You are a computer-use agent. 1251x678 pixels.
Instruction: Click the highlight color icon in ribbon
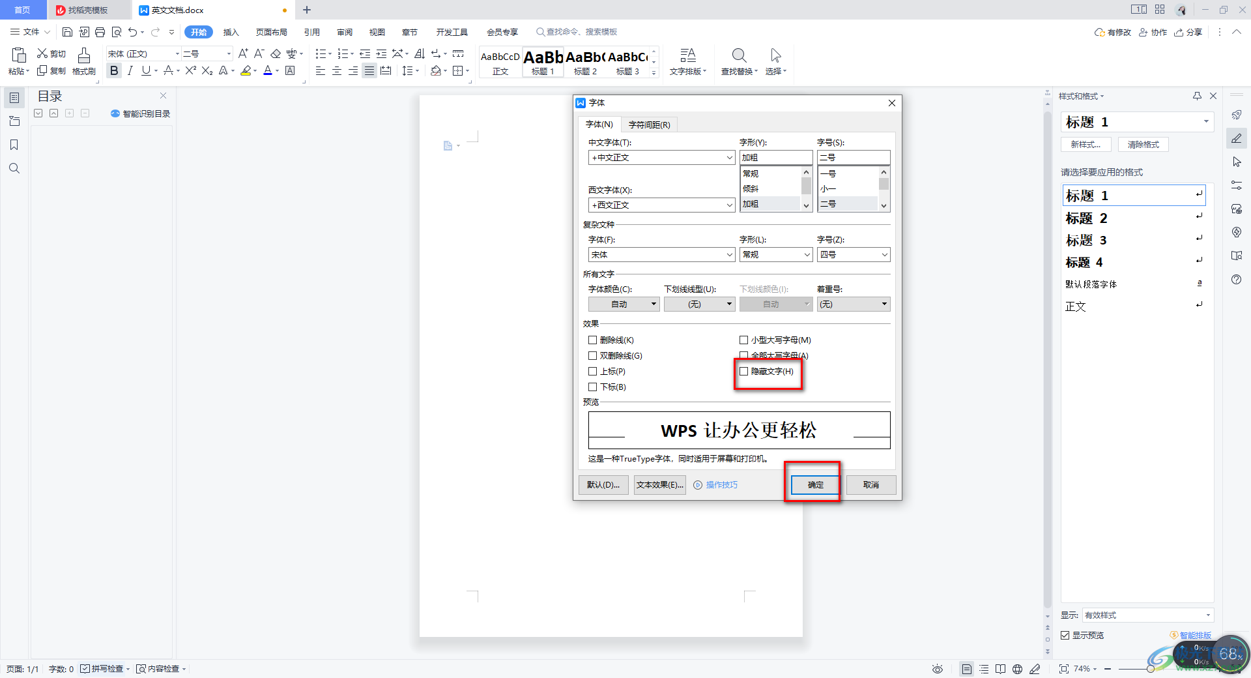point(246,70)
